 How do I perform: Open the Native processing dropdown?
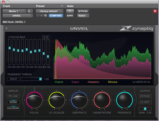point(83,16)
